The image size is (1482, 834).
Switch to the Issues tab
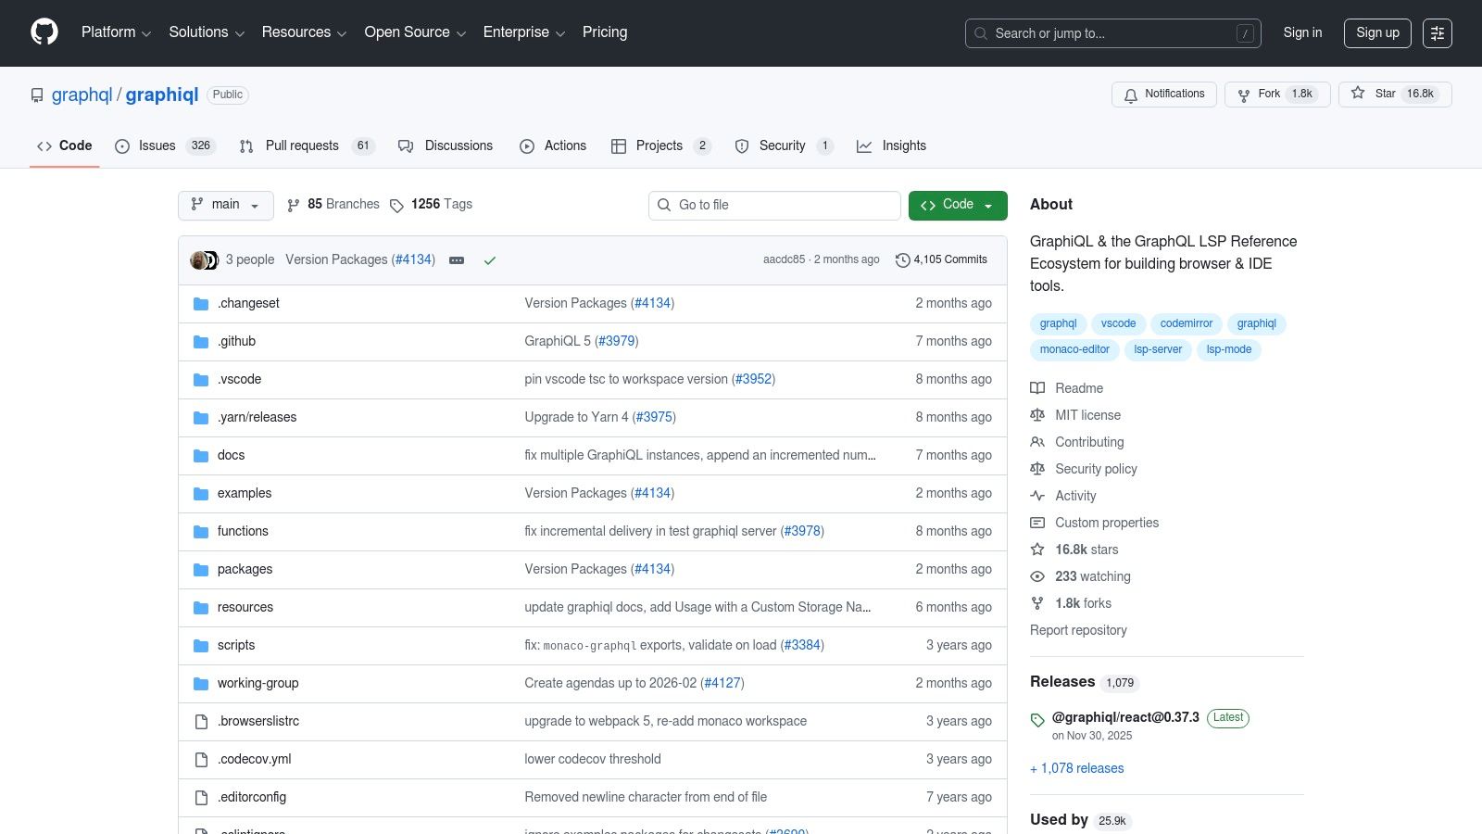click(x=155, y=145)
